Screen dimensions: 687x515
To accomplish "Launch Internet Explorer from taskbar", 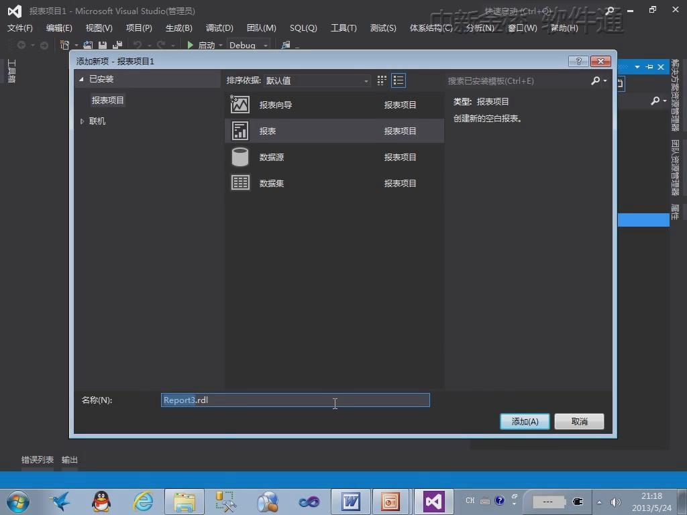I will pos(144,502).
